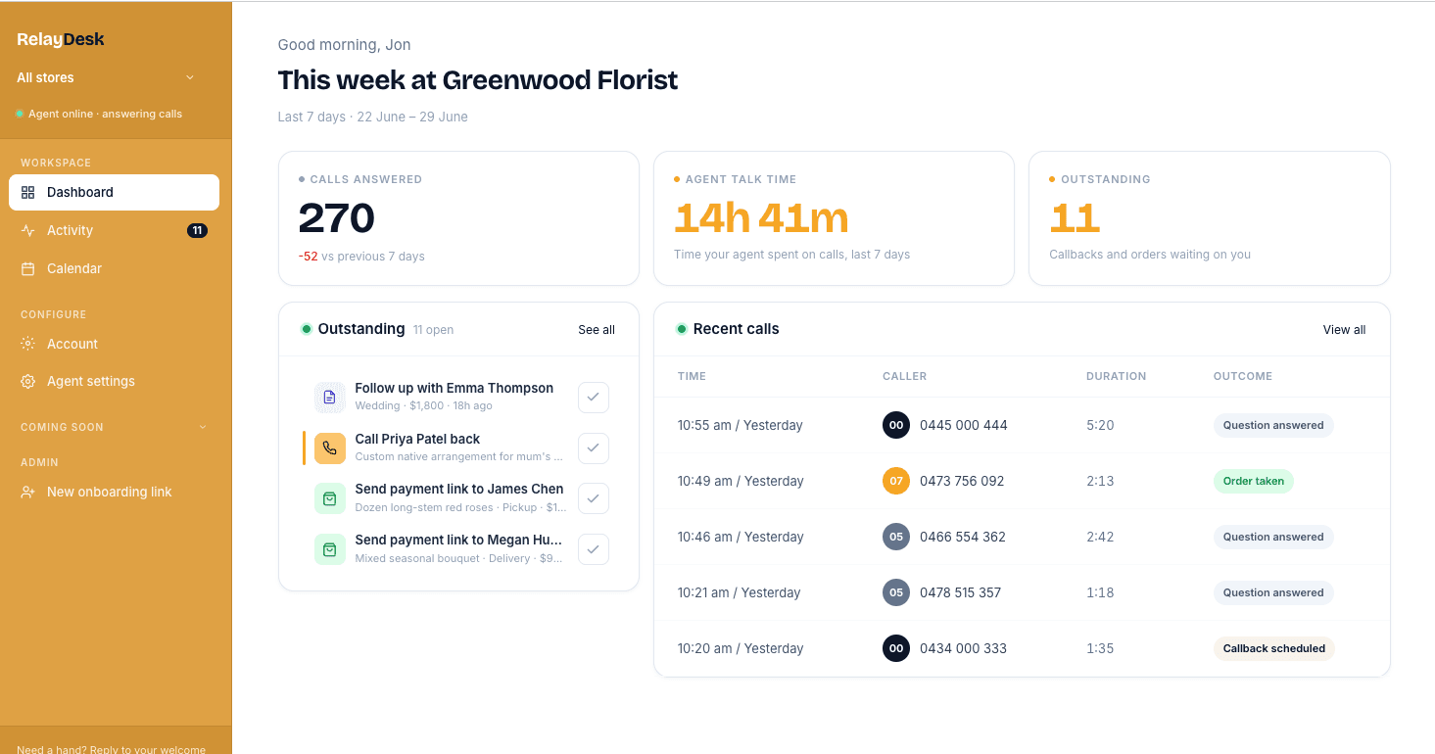This screenshot has width=1435, height=754.
Task: Click phone number 0445 000 444
Action: [964, 425]
